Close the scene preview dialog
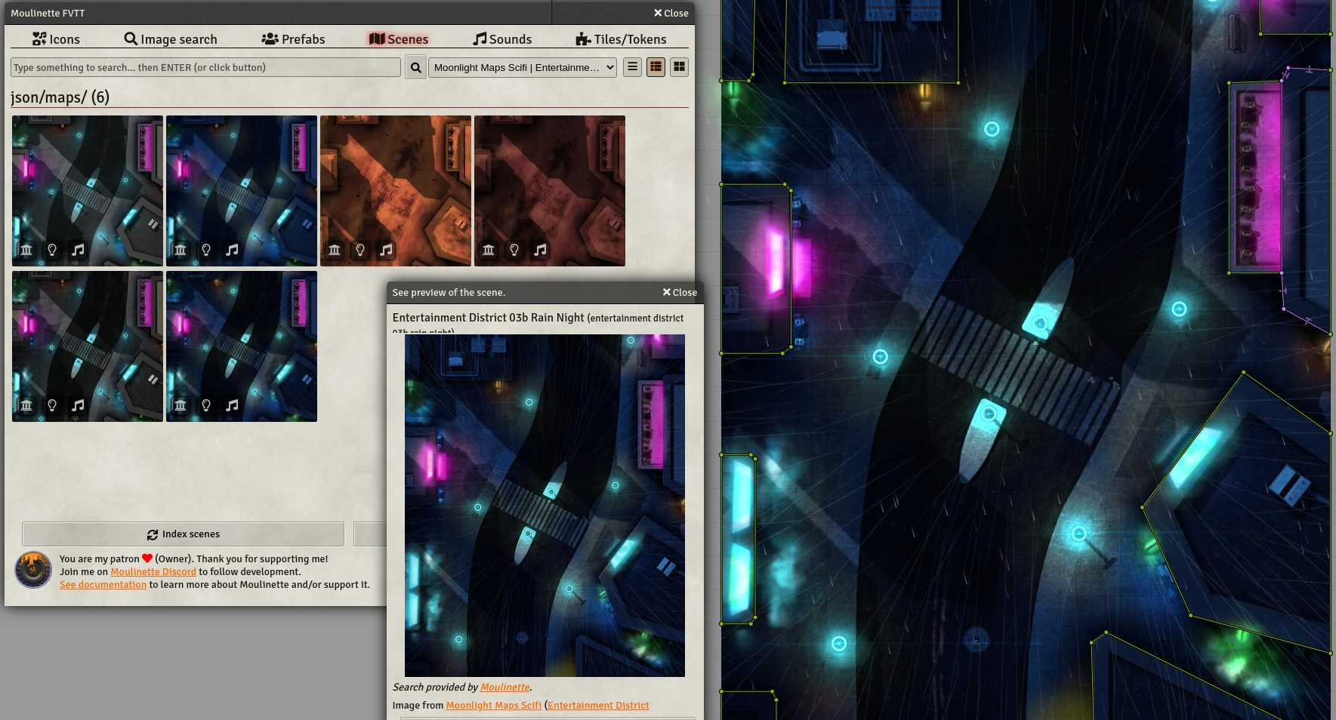1336x720 pixels. pos(680,292)
